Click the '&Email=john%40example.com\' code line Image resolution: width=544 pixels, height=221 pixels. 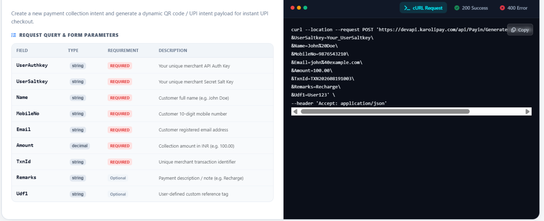(327, 62)
